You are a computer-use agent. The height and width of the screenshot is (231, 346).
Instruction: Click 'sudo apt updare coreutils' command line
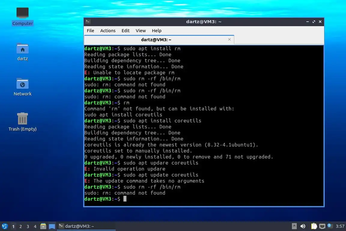point(141,163)
